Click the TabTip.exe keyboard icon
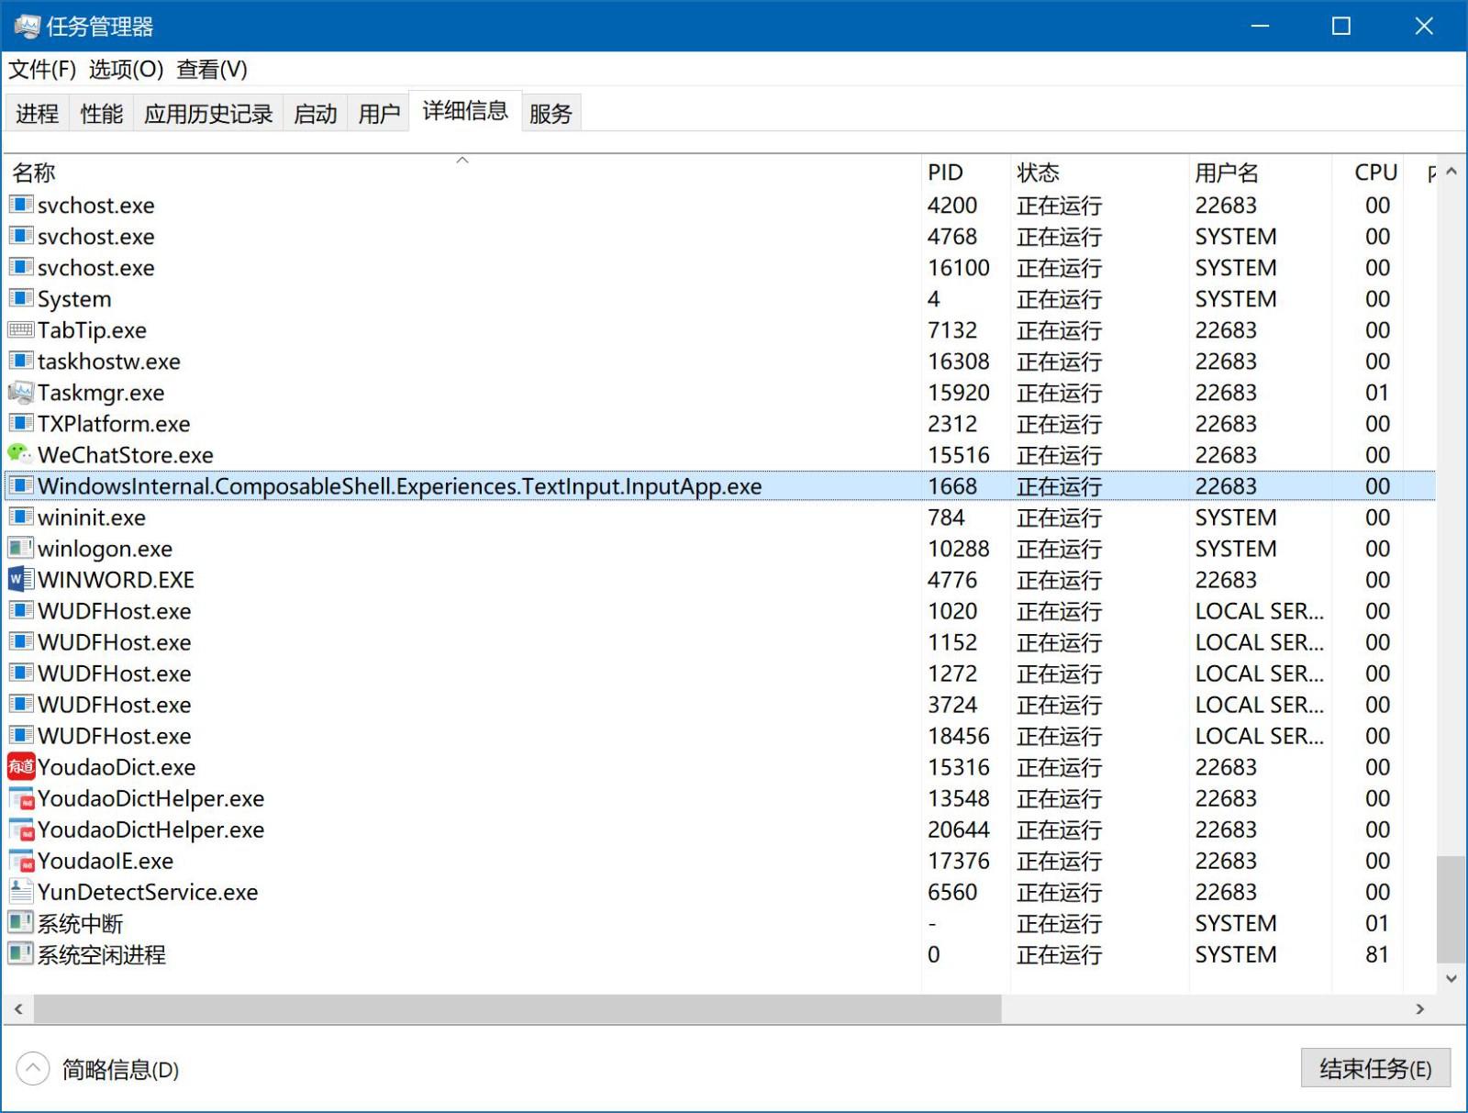Image resolution: width=1468 pixels, height=1113 pixels. click(x=20, y=330)
